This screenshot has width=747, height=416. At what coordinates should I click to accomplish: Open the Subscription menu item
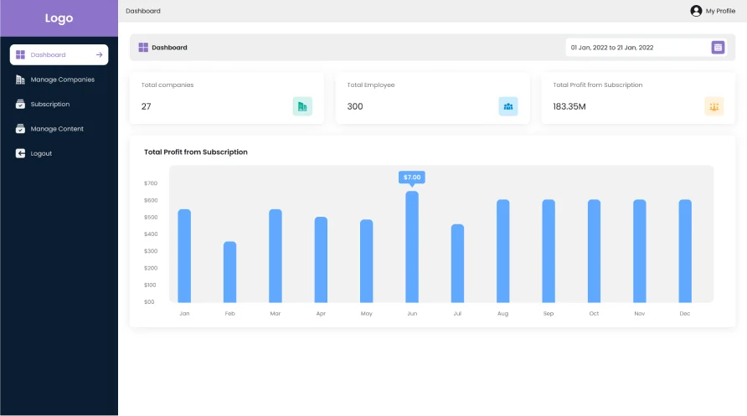[50, 105]
